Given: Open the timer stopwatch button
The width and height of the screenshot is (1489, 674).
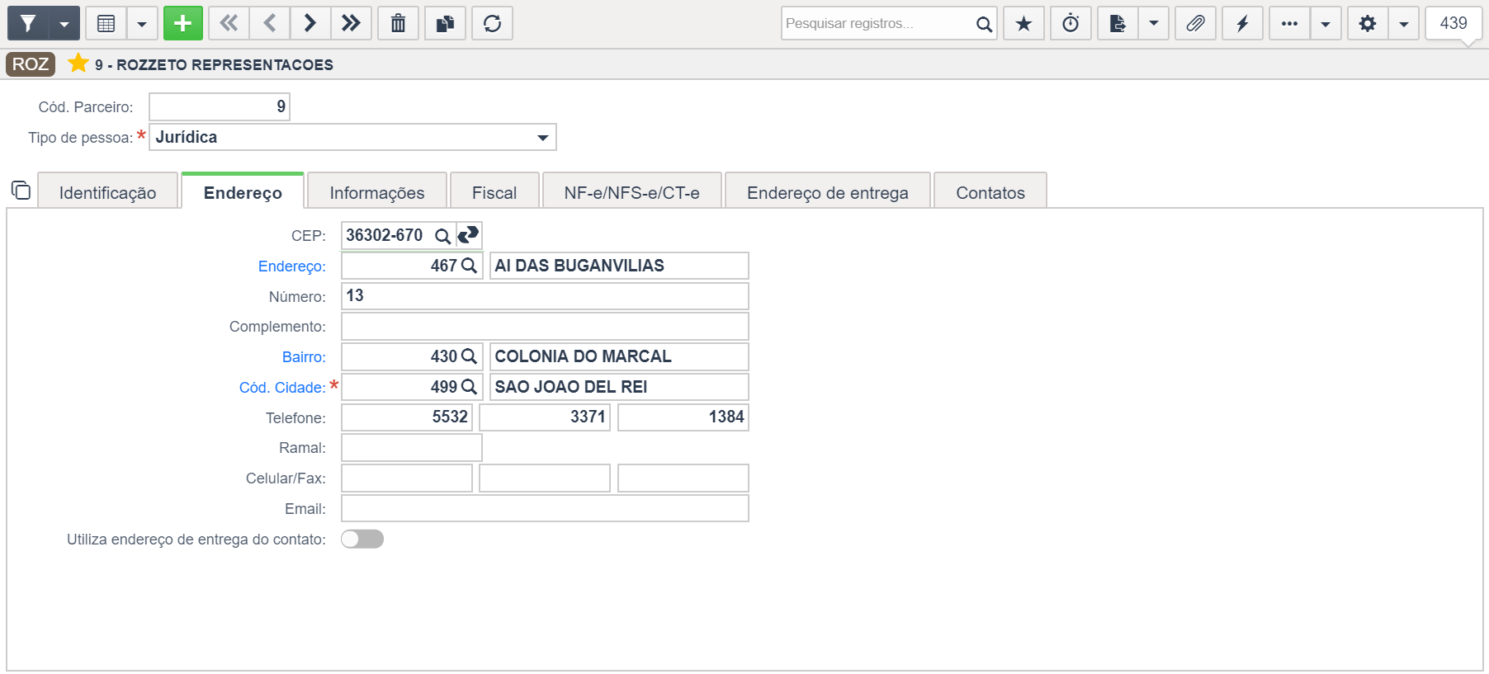Looking at the screenshot, I should tap(1071, 23).
